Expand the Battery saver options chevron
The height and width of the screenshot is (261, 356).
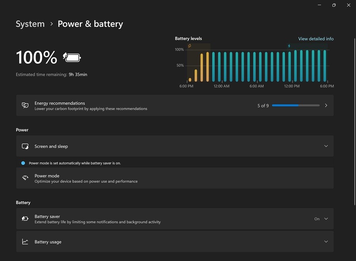pyautogui.click(x=326, y=219)
